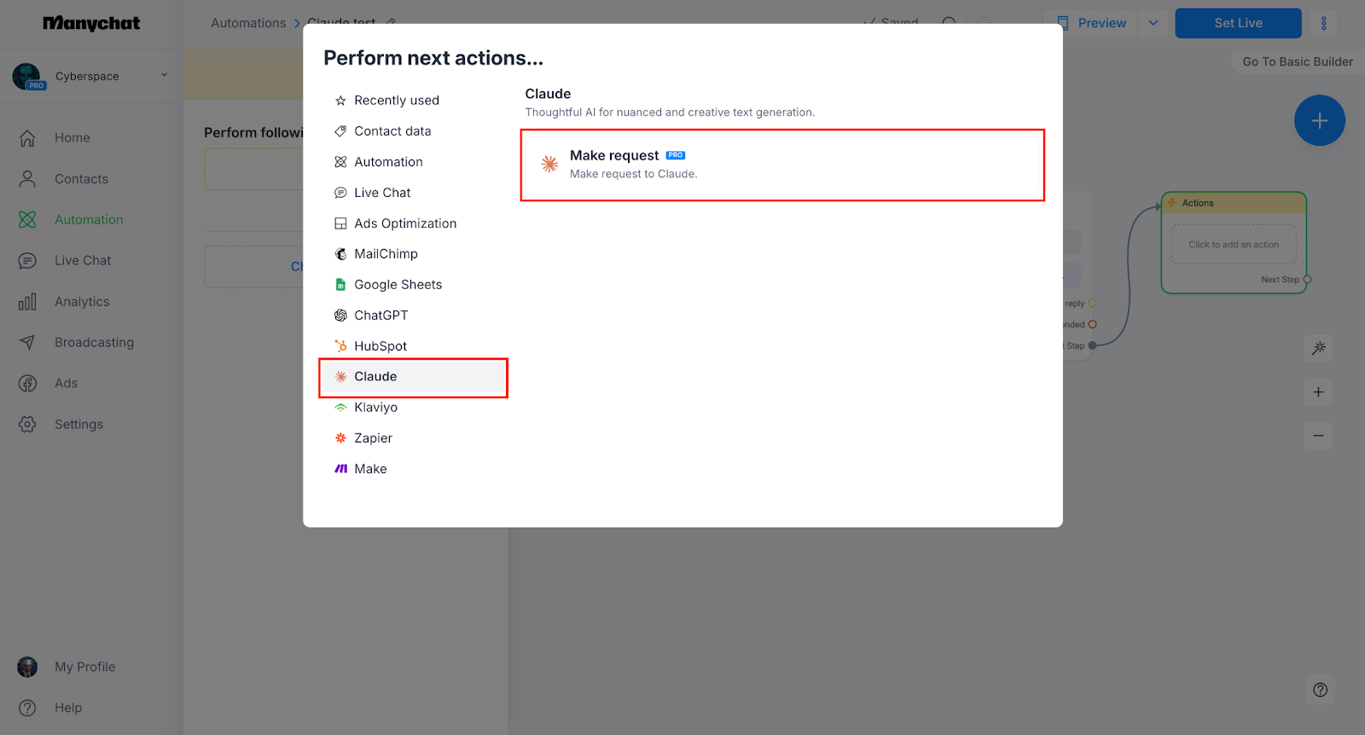1365x735 pixels.
Task: Zoom out of the flow canvas
Action: [x=1318, y=436]
